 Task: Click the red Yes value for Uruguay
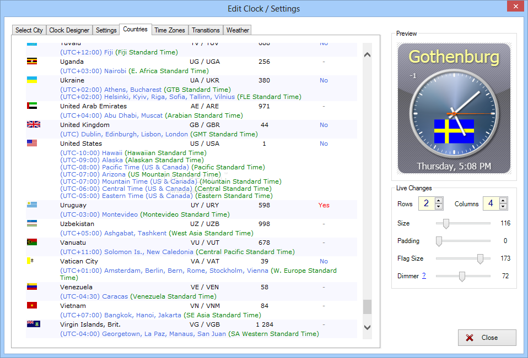[324, 205]
